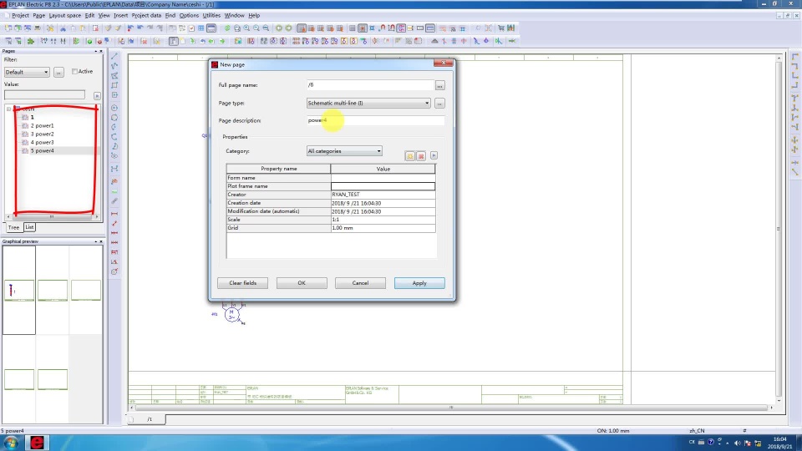Image resolution: width=802 pixels, height=451 pixels.
Task: Click the Cut scissors icon in toolbar
Action: click(x=63, y=28)
